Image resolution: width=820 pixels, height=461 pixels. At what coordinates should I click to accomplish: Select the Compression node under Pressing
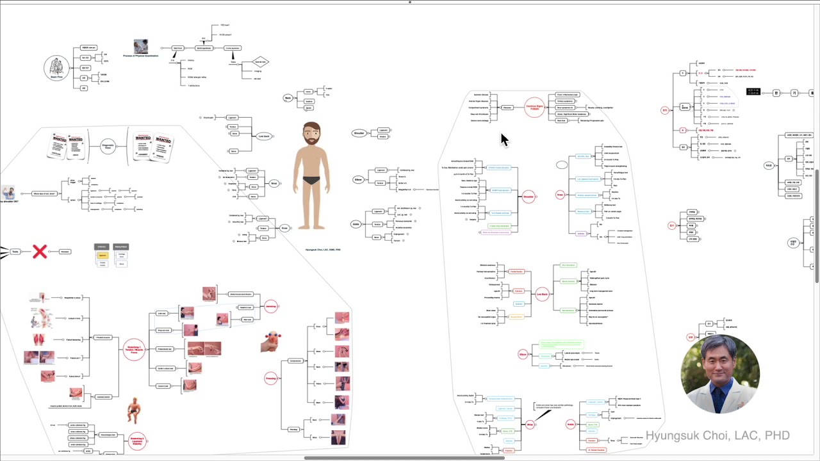(295, 361)
